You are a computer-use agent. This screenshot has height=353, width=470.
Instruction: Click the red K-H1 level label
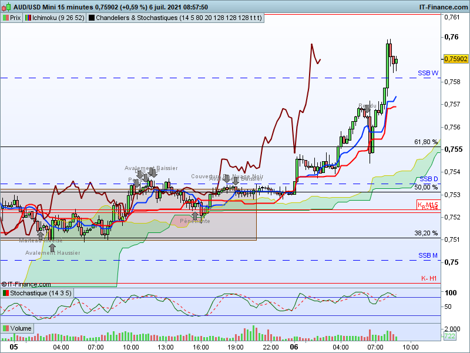pos(429,278)
